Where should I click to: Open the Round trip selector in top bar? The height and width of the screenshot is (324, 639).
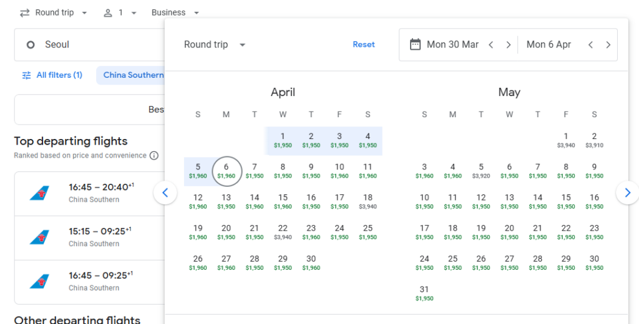point(54,12)
